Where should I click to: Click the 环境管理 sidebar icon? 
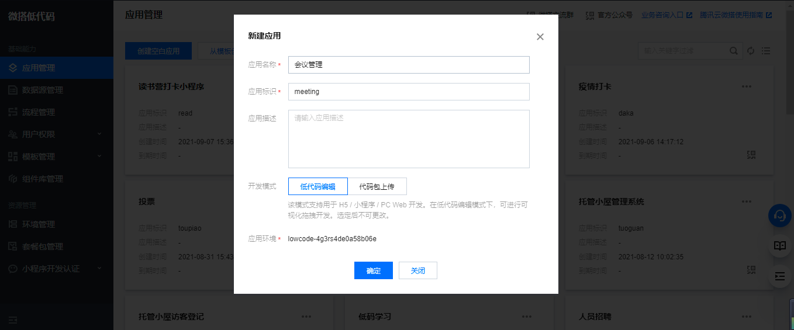(x=13, y=224)
